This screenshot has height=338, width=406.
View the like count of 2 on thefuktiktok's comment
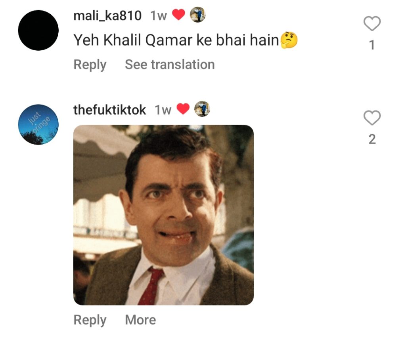click(372, 139)
